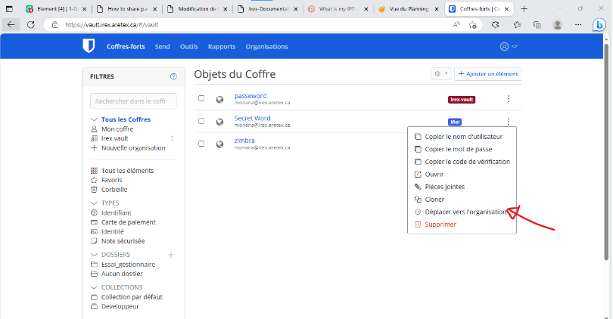Choose Déplacer vers l'organisation
The width and height of the screenshot is (613, 319).
462,212
